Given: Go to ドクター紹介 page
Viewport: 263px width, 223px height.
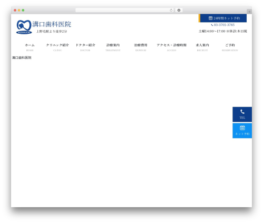Looking at the screenshot, I should pos(85,47).
